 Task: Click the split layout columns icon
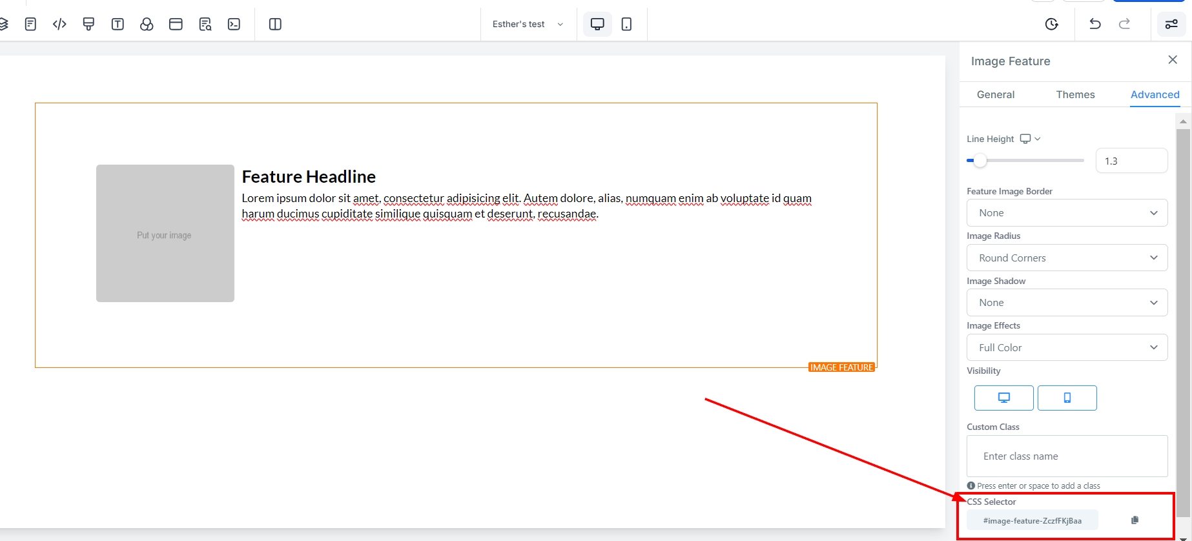(x=275, y=25)
